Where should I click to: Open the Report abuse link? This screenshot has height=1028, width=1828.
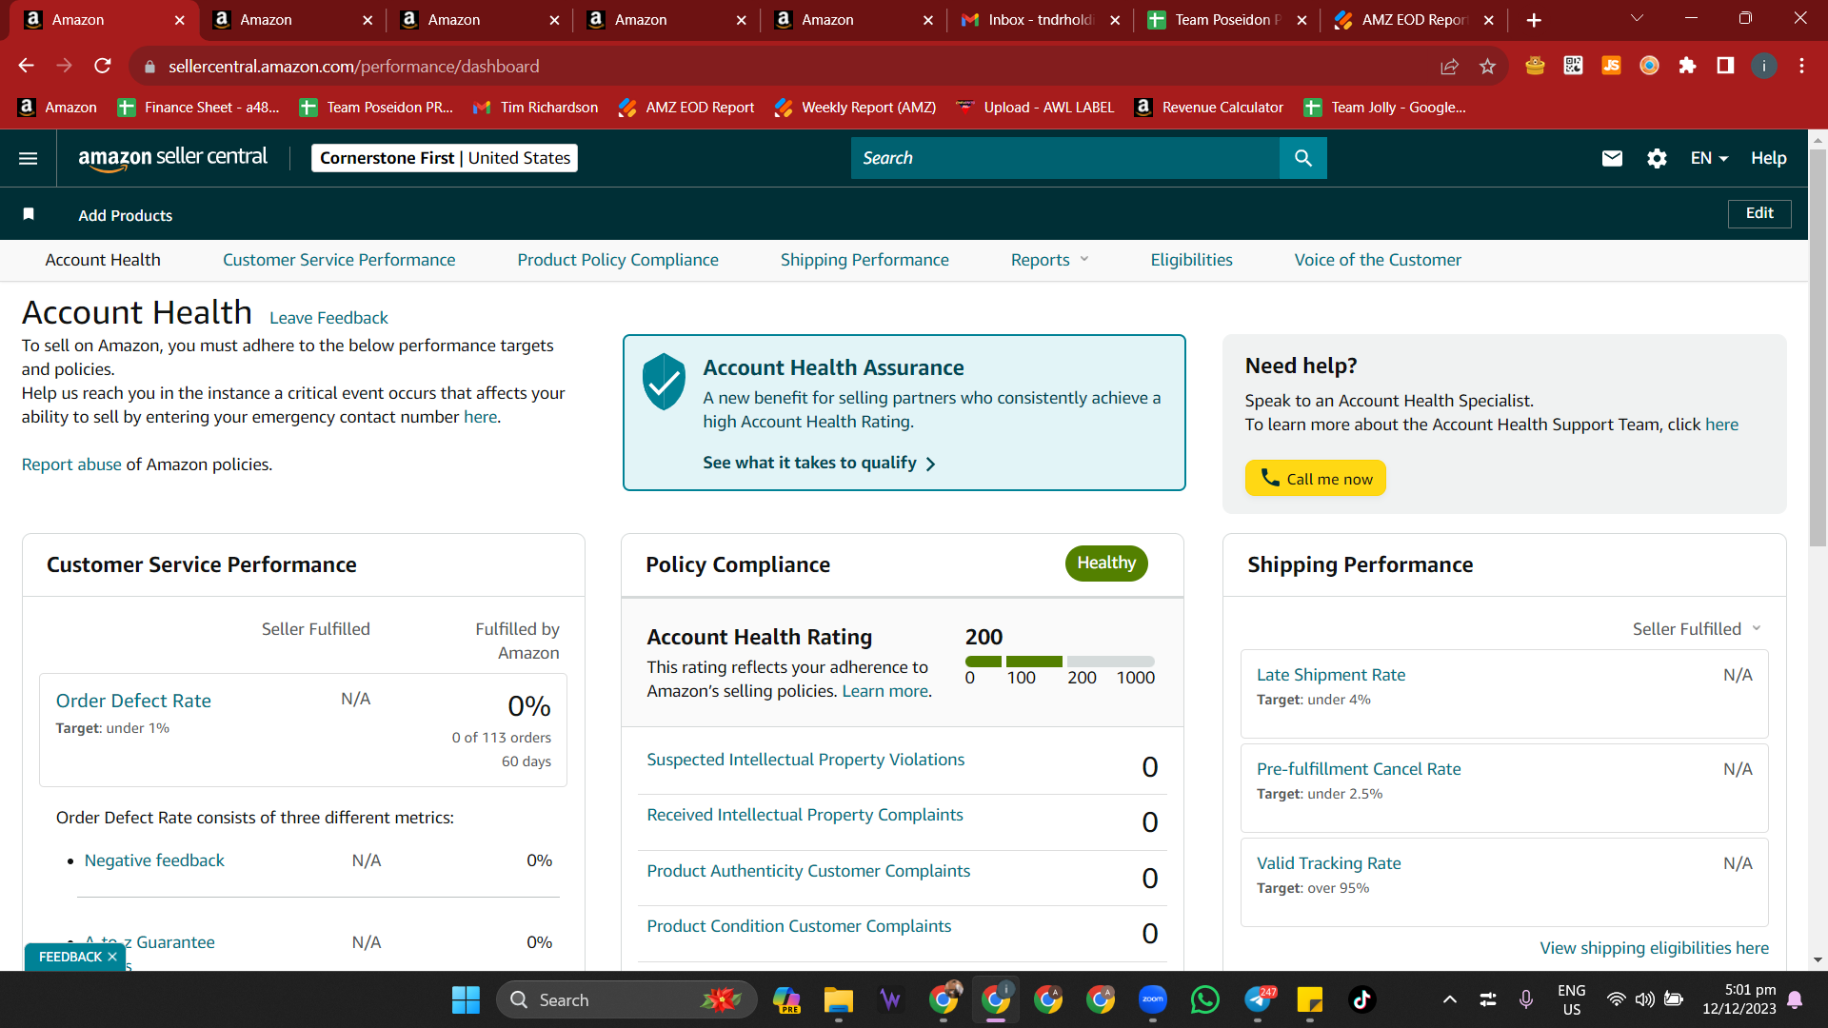(71, 465)
